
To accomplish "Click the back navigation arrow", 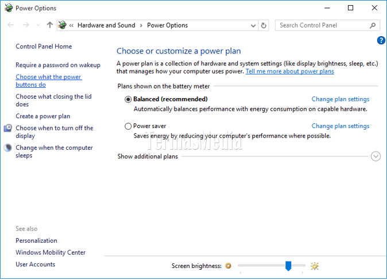I will point(10,25).
